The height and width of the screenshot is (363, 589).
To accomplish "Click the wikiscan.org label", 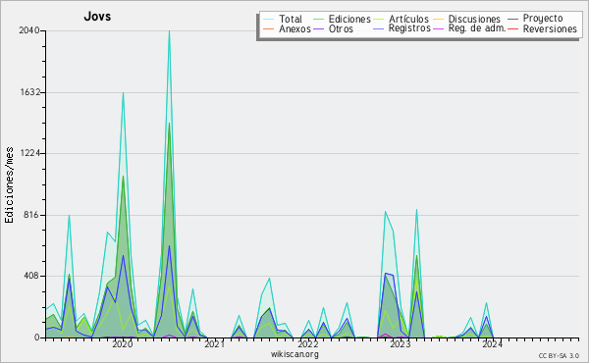I will pyautogui.click(x=294, y=354).
